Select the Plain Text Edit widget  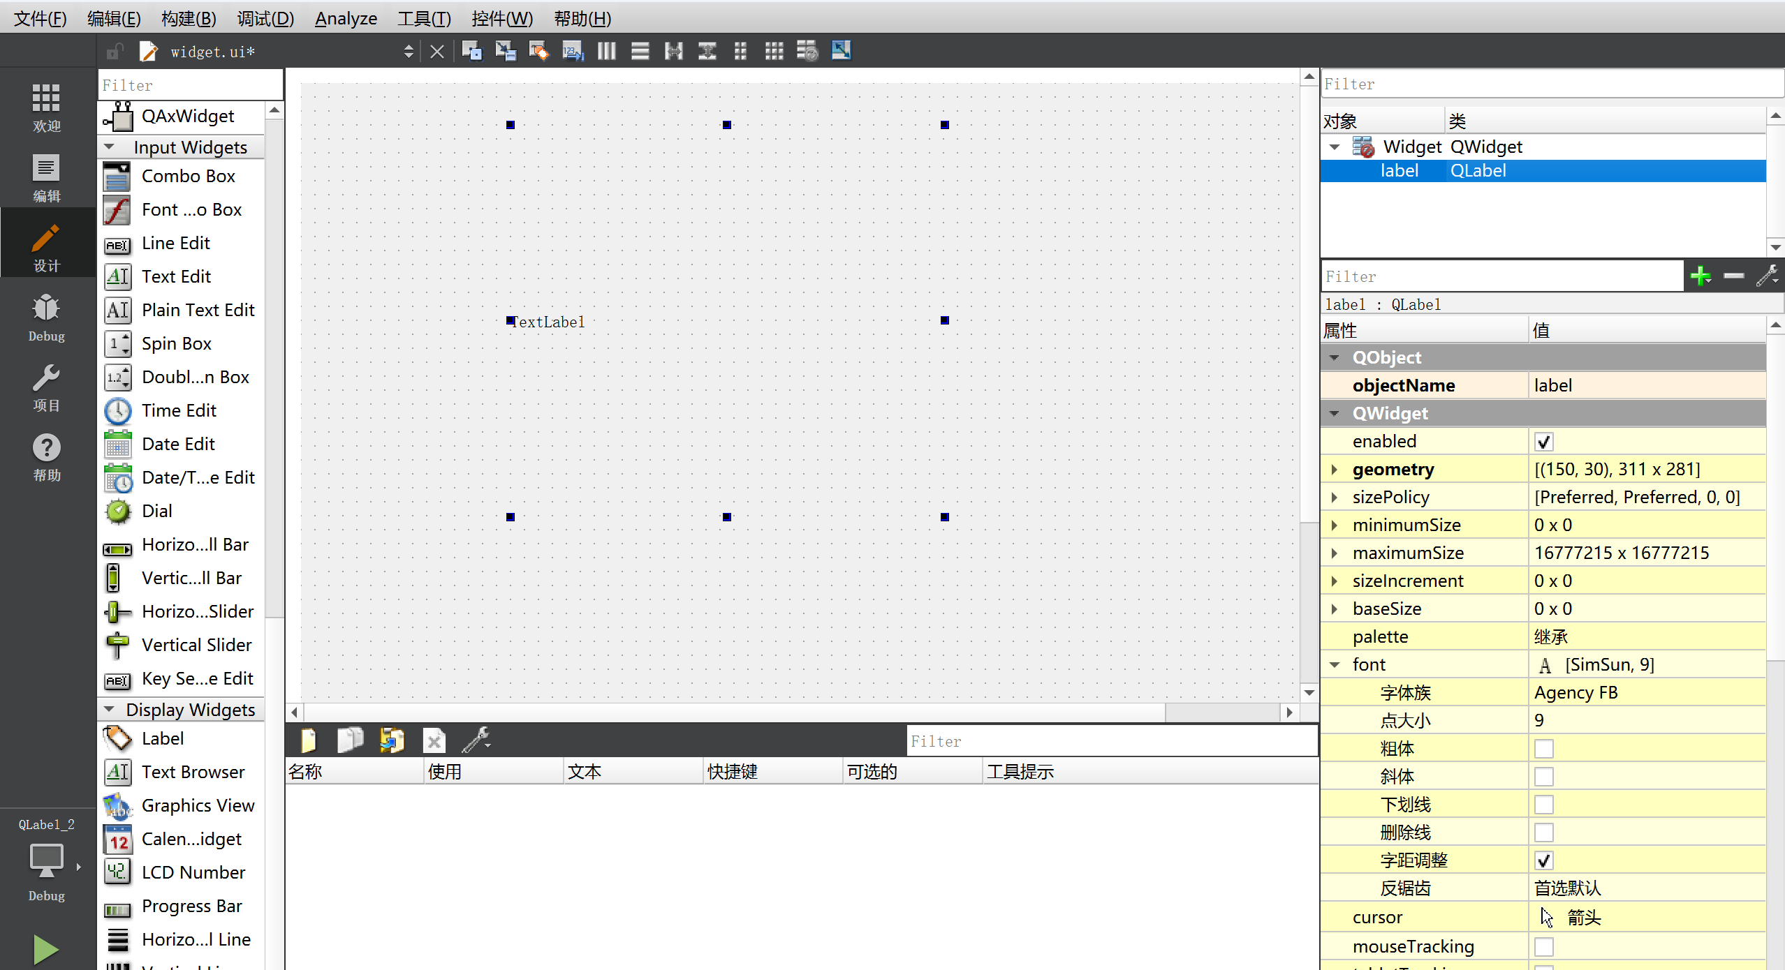(x=198, y=310)
